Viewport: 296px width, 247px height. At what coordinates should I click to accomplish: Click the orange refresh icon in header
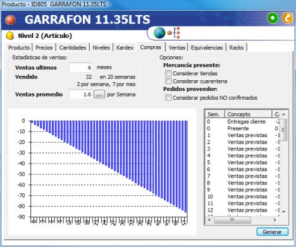[287, 18]
